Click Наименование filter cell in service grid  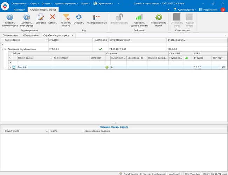[x=26, y=45]
